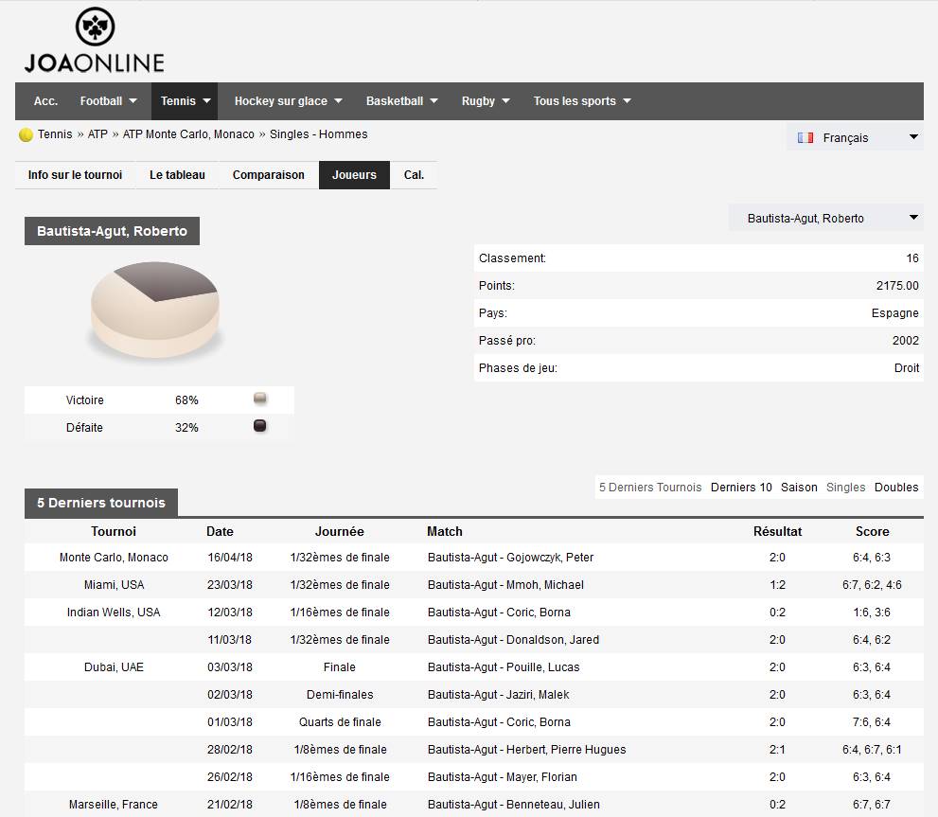Click the French flag icon

coord(805,138)
